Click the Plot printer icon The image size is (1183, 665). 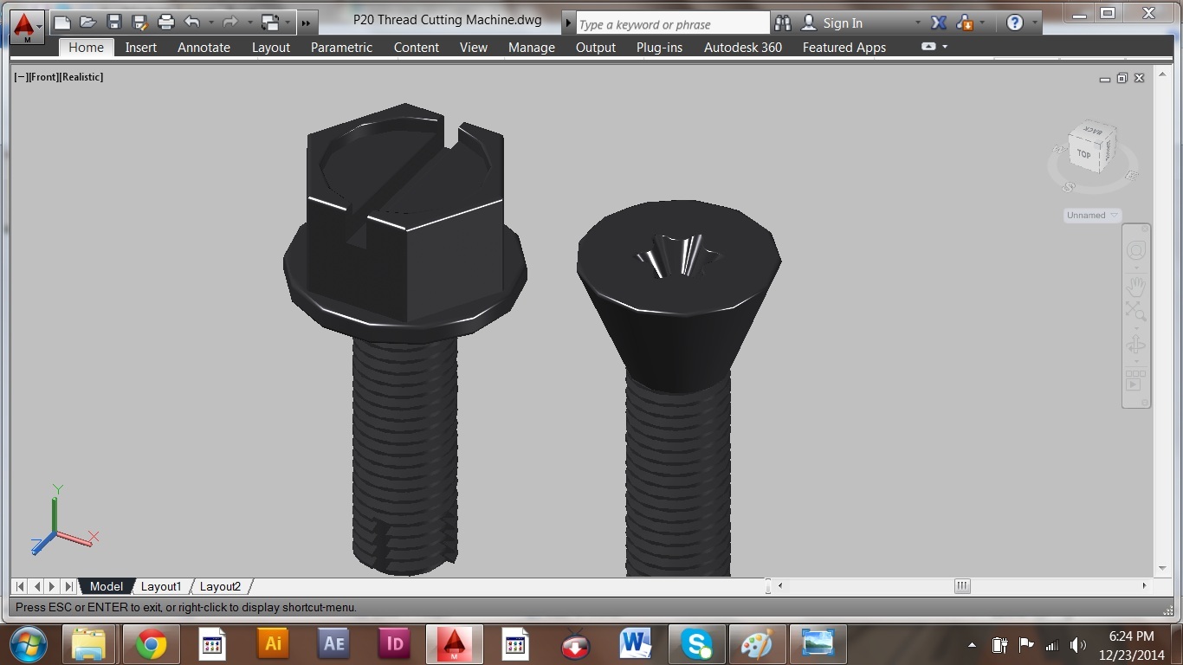click(166, 23)
